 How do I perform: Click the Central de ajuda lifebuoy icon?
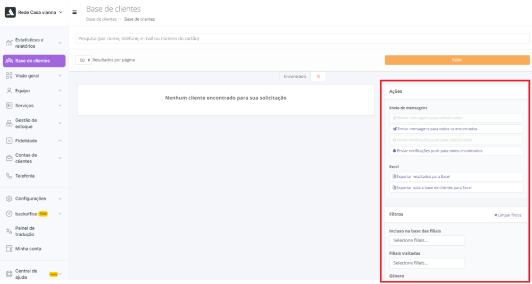coord(9,274)
